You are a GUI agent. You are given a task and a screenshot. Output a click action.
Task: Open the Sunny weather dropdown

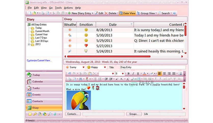[x=84, y=67]
